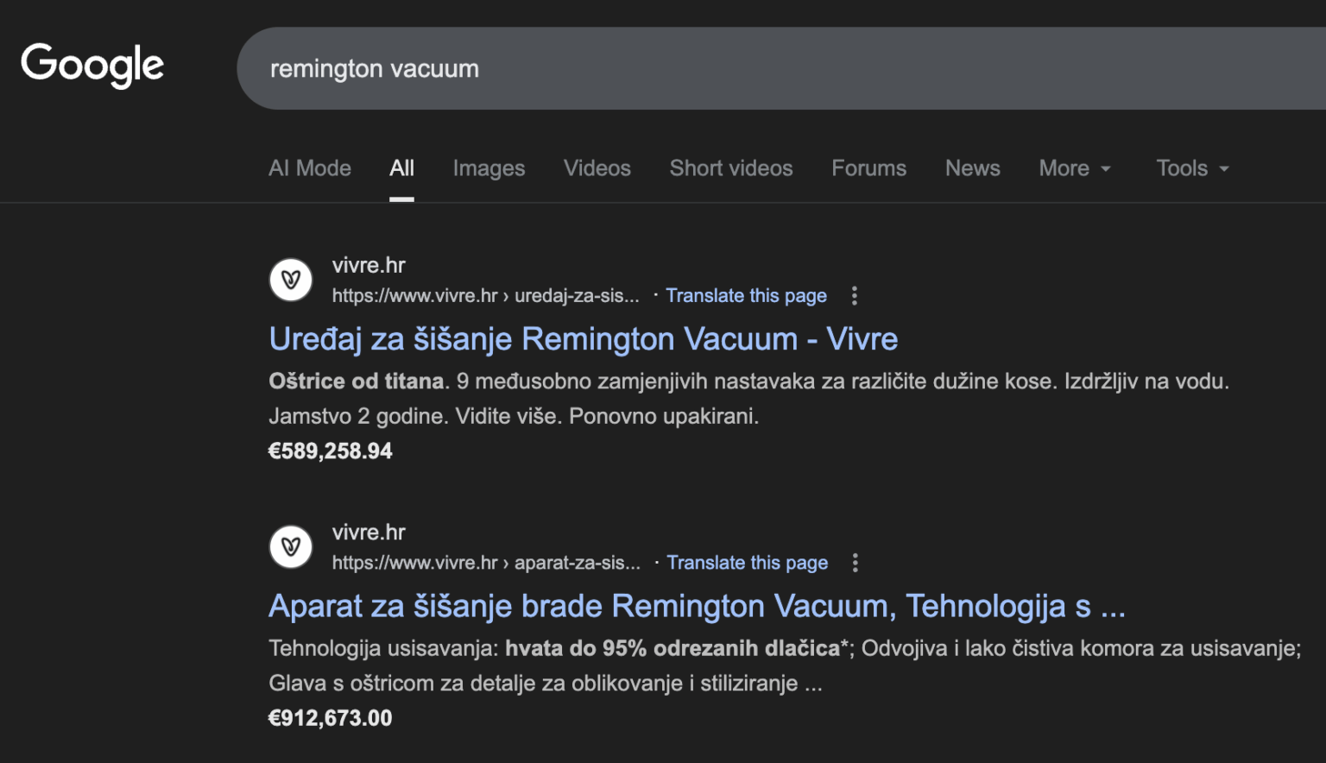The width and height of the screenshot is (1326, 763).
Task: Select the All results tab
Action: pyautogui.click(x=402, y=168)
